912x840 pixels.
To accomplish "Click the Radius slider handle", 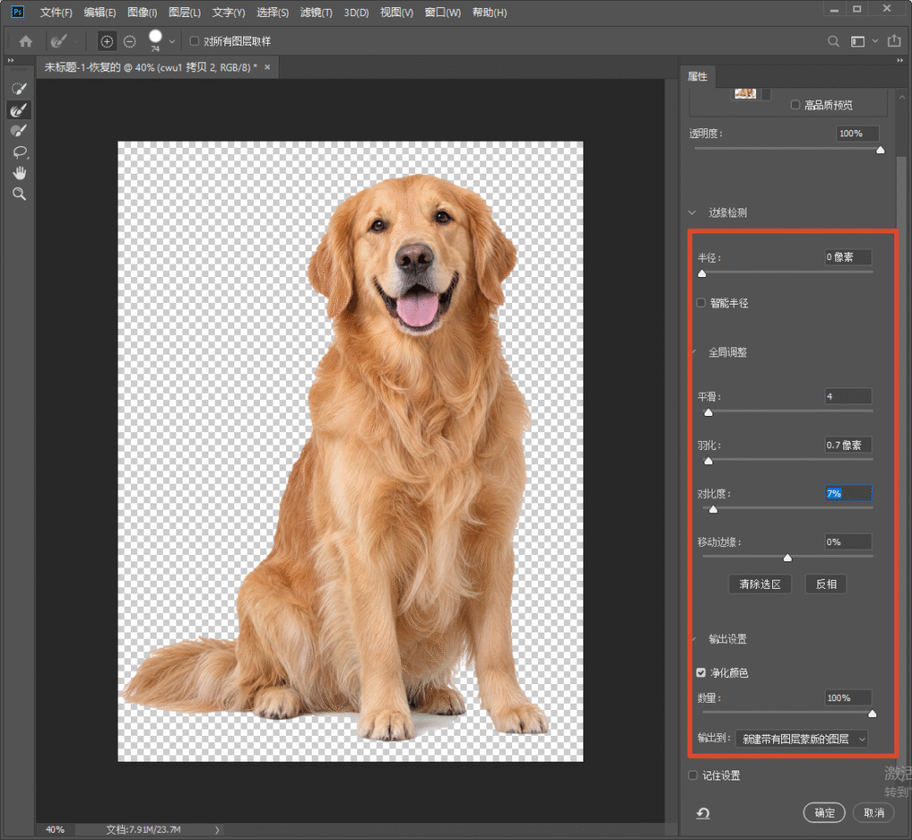I will coord(702,273).
